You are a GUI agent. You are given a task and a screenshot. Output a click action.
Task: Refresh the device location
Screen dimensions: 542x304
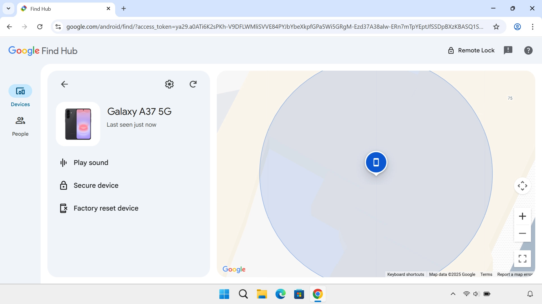193,84
